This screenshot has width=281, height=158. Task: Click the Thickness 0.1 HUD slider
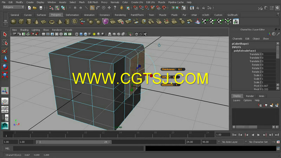[x=173, y=69]
